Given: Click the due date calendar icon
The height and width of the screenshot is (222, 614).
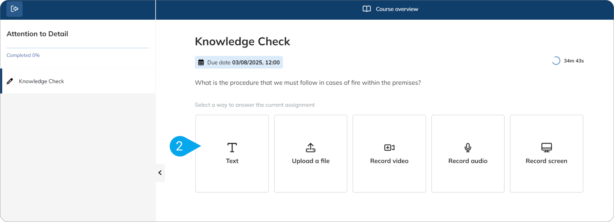Looking at the screenshot, I should (201, 63).
